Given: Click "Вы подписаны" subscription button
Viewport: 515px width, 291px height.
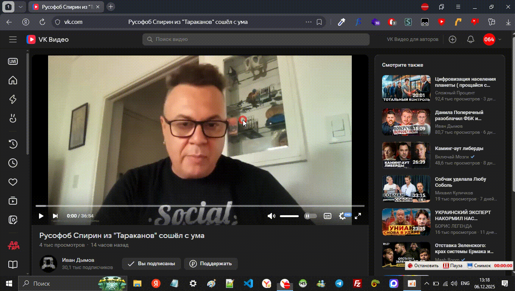Looking at the screenshot, I should coord(151,264).
